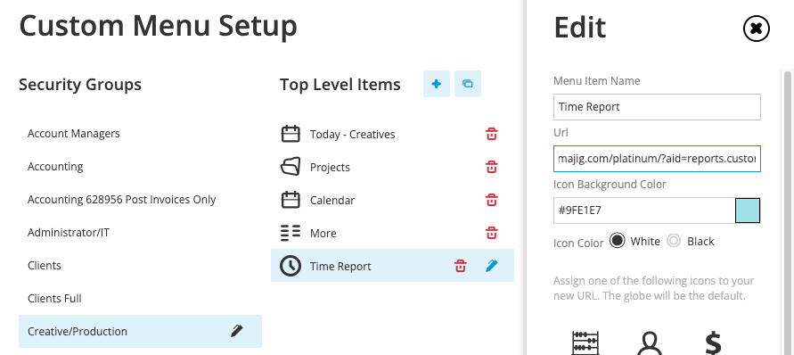Open the icon background color swatch
The height and width of the screenshot is (355, 794).
tap(748, 211)
